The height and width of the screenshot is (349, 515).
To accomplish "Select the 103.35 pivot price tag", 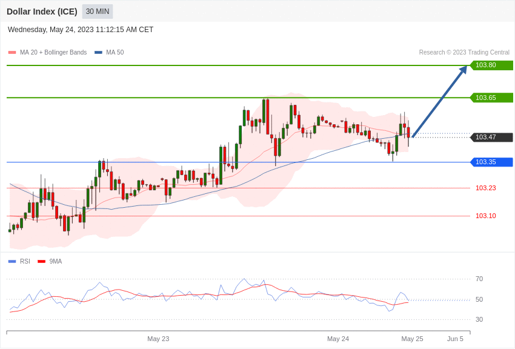I will pos(491,162).
